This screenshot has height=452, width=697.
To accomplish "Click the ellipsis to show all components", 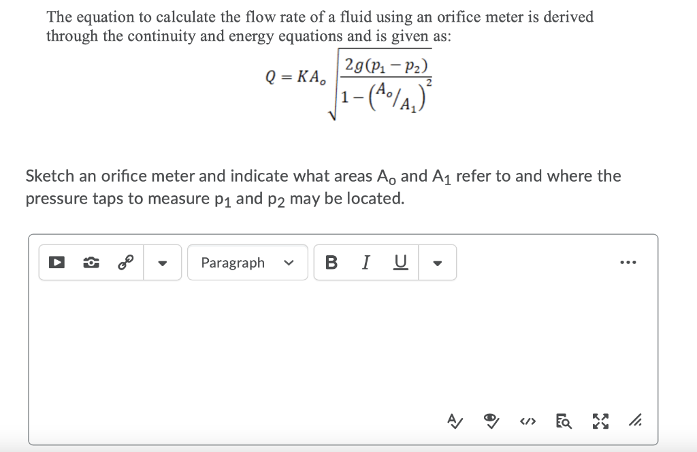I will (628, 262).
